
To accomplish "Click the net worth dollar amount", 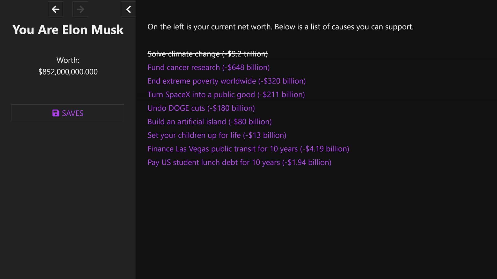I will click(x=68, y=72).
